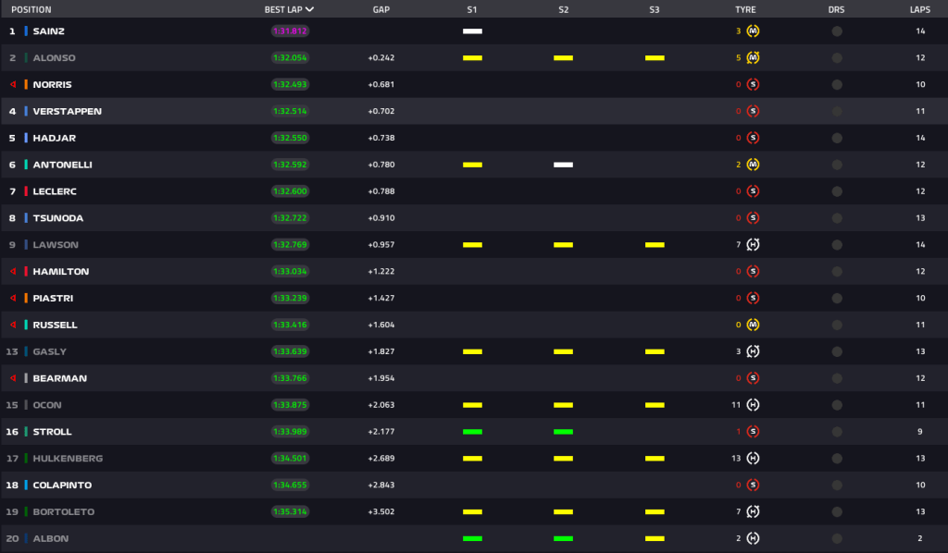
Task: Click the S2 column header
Action: pos(564,9)
